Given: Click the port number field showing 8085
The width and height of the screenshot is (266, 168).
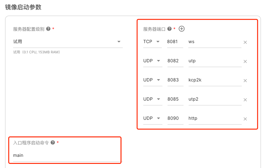Looking at the screenshot, I should 175,99.
